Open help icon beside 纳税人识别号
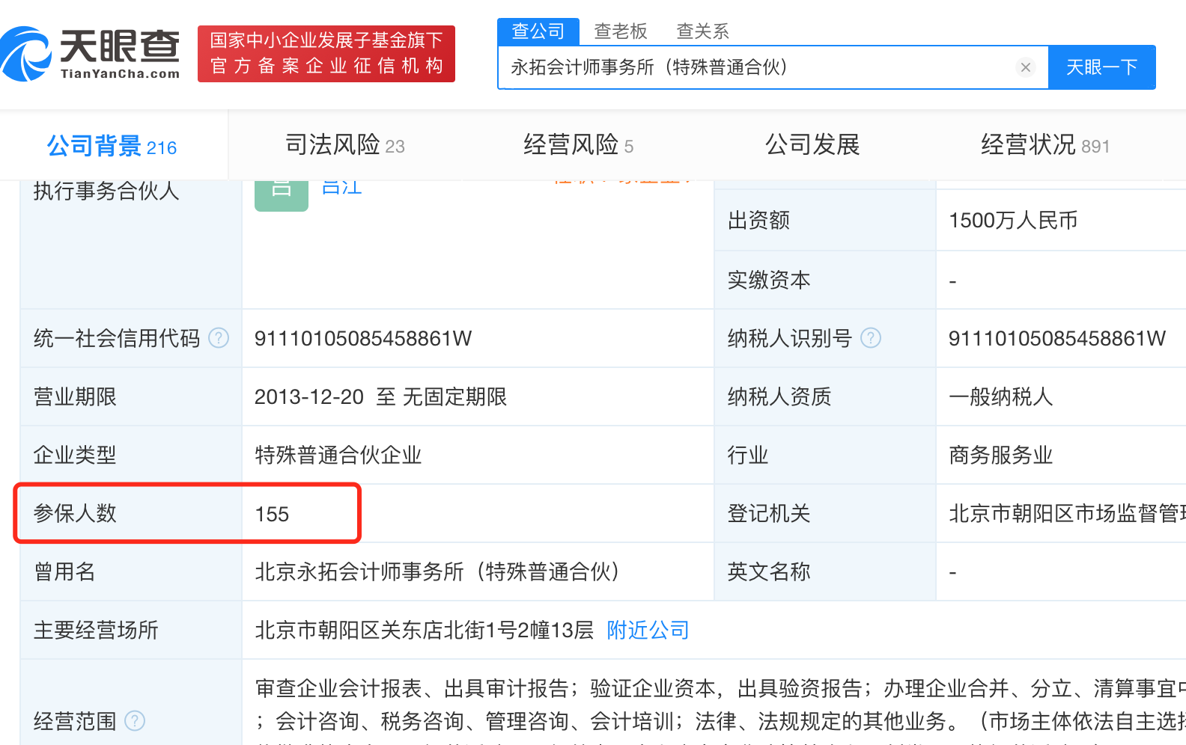Screen dimensions: 1186x745 coord(871,338)
